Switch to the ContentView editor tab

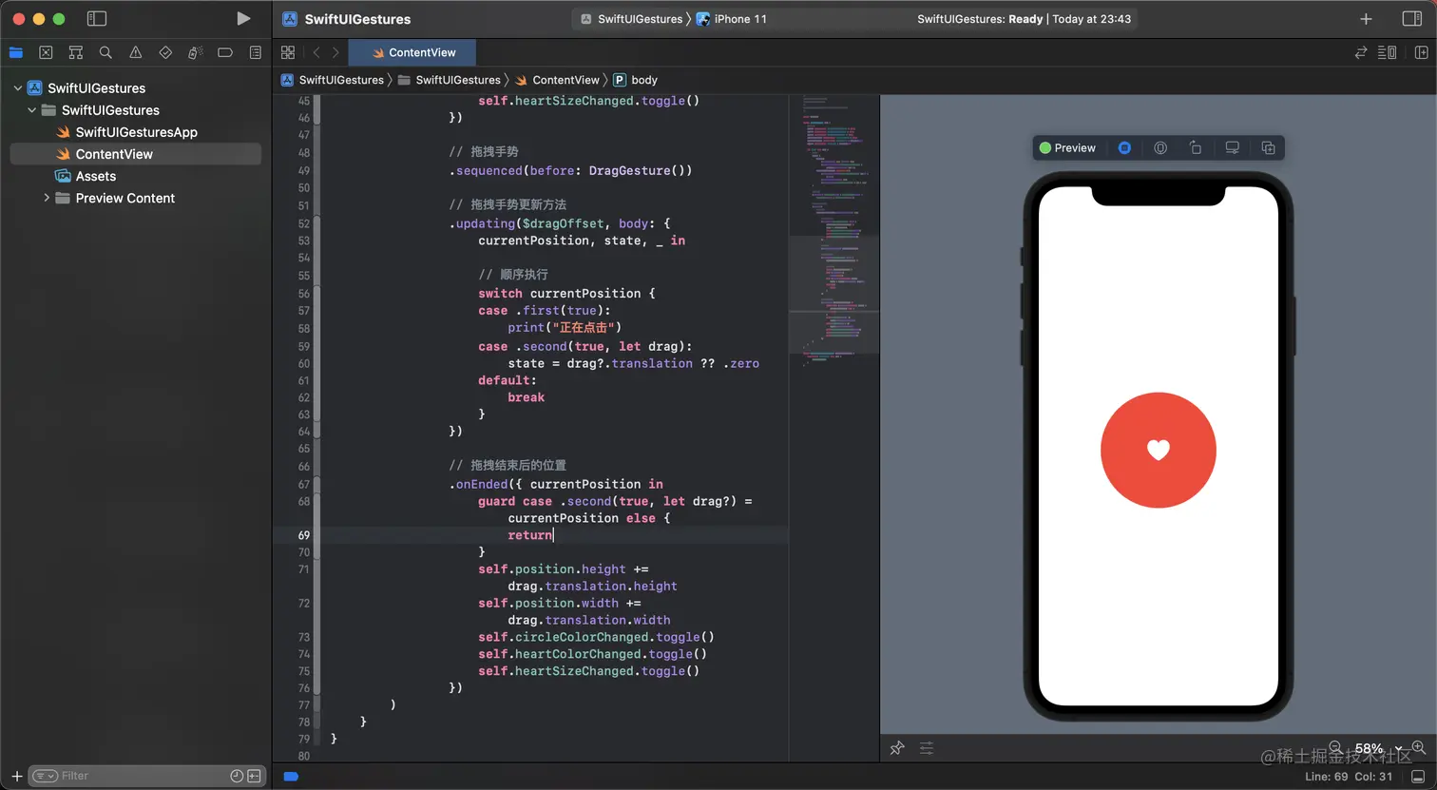[413, 52]
